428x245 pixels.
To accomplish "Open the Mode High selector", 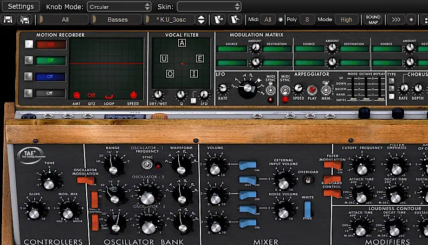I will (x=346, y=20).
